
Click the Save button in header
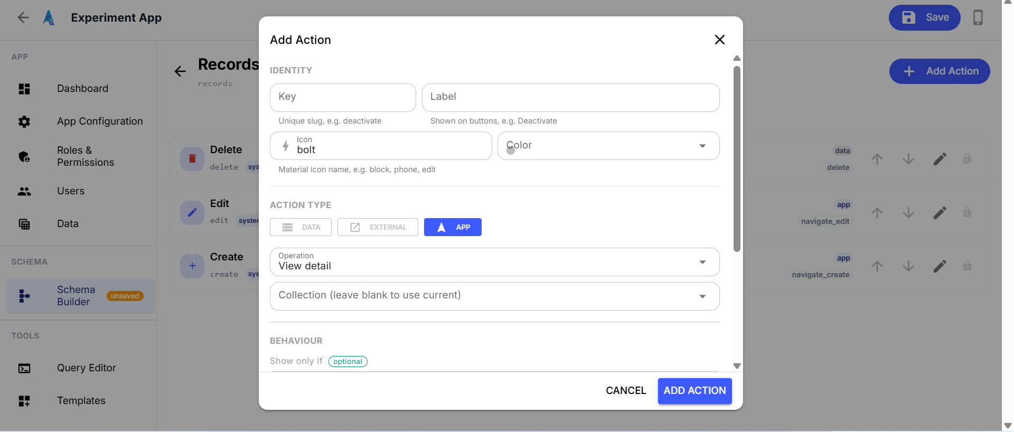(x=924, y=17)
